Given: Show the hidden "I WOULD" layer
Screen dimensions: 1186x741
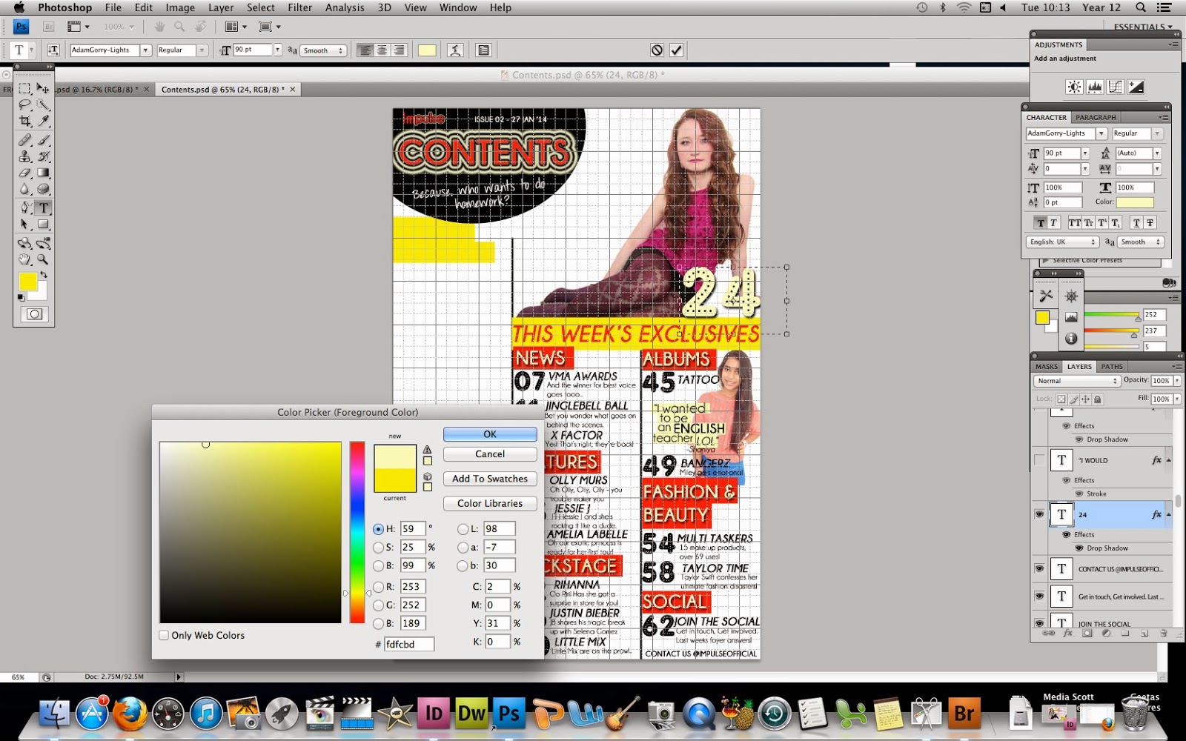Looking at the screenshot, I should [x=1039, y=460].
